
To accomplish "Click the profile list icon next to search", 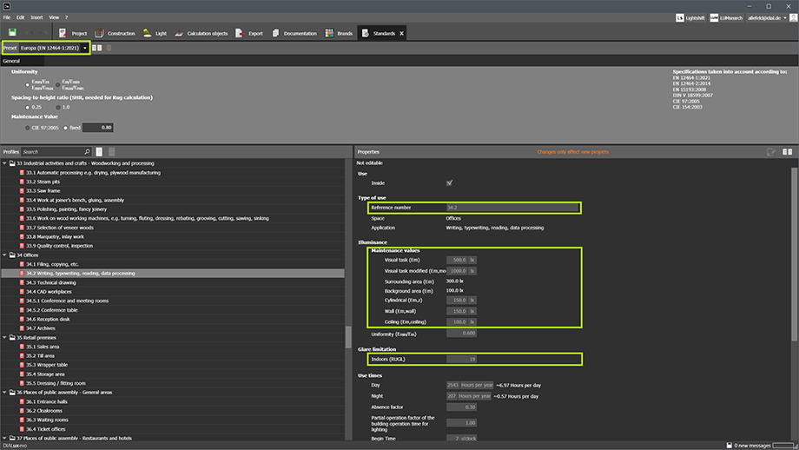I will click(x=98, y=152).
